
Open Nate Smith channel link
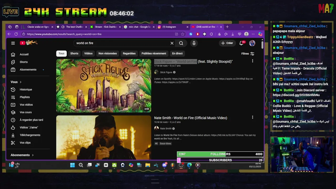(x=166, y=129)
